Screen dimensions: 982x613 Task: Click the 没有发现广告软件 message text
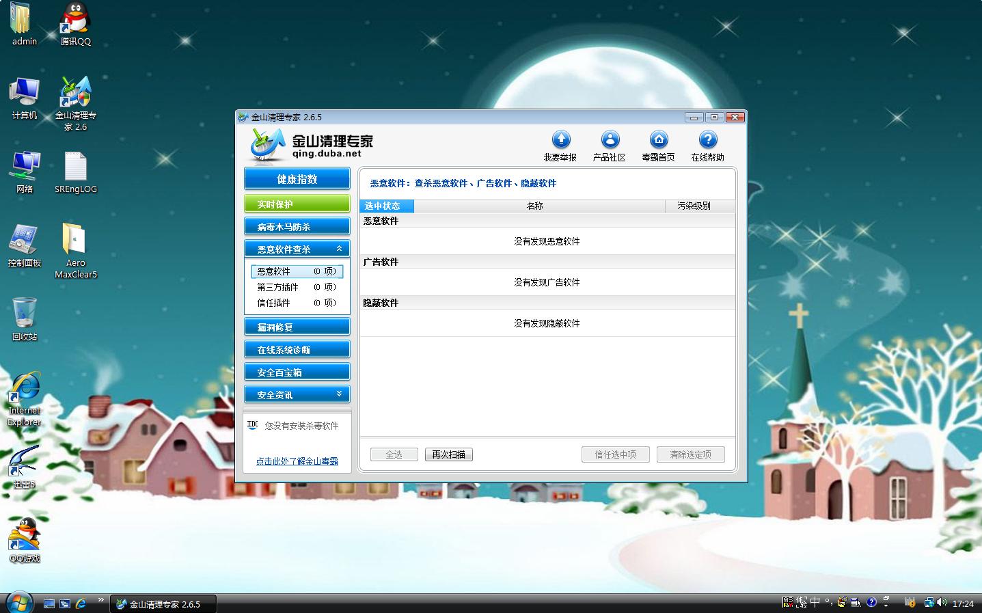pos(547,282)
